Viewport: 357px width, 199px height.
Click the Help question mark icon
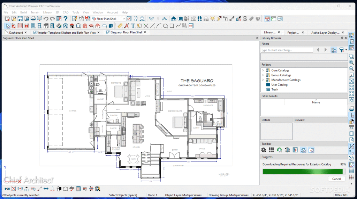click(x=65, y=19)
